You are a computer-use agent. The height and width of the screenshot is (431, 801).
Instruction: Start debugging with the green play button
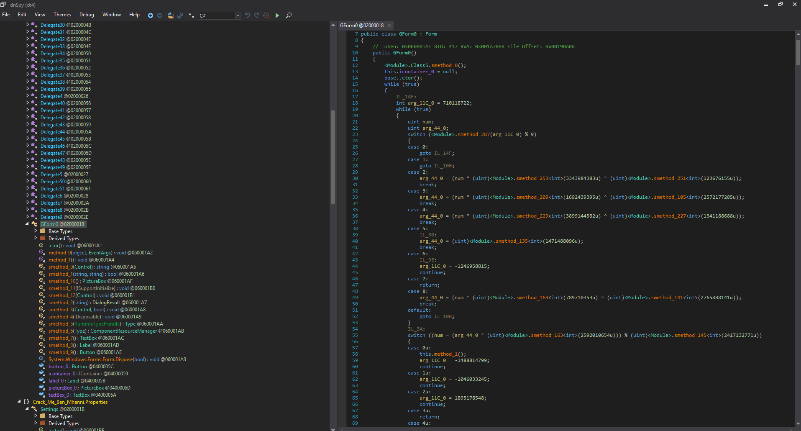coord(277,15)
